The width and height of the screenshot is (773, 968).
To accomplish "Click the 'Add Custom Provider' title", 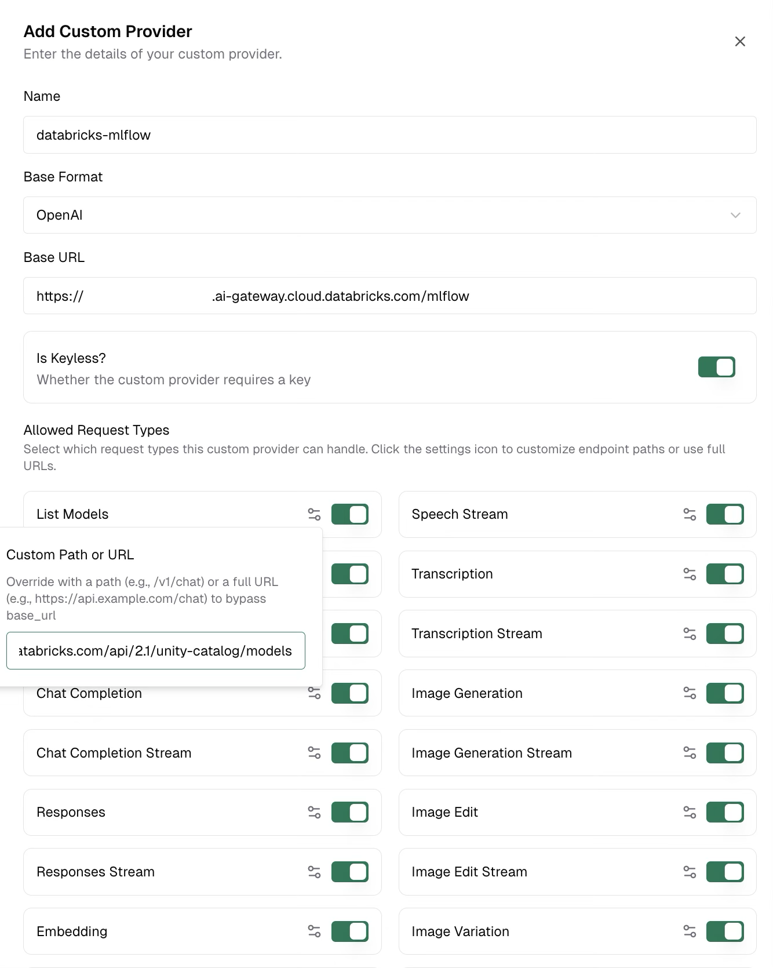I will point(108,31).
